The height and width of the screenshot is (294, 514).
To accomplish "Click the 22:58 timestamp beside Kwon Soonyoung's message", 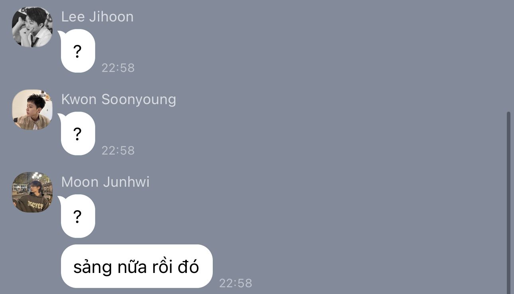I will (x=118, y=151).
